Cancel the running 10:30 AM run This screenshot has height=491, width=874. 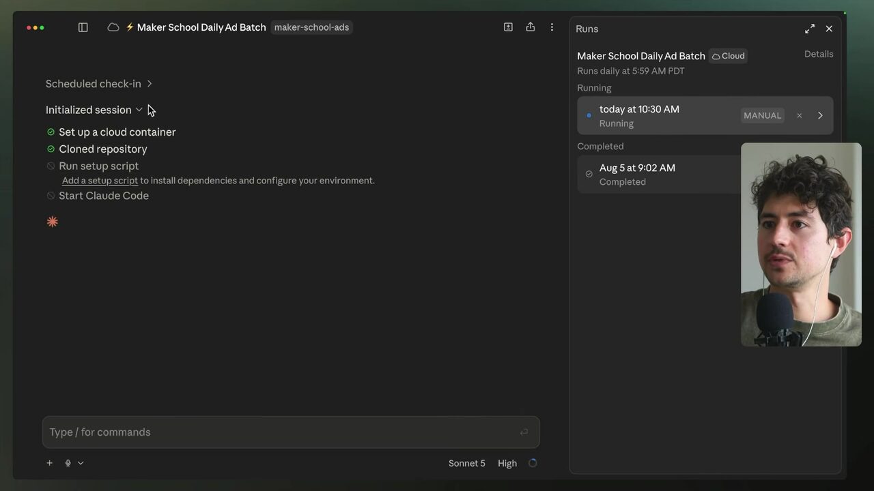(x=799, y=115)
